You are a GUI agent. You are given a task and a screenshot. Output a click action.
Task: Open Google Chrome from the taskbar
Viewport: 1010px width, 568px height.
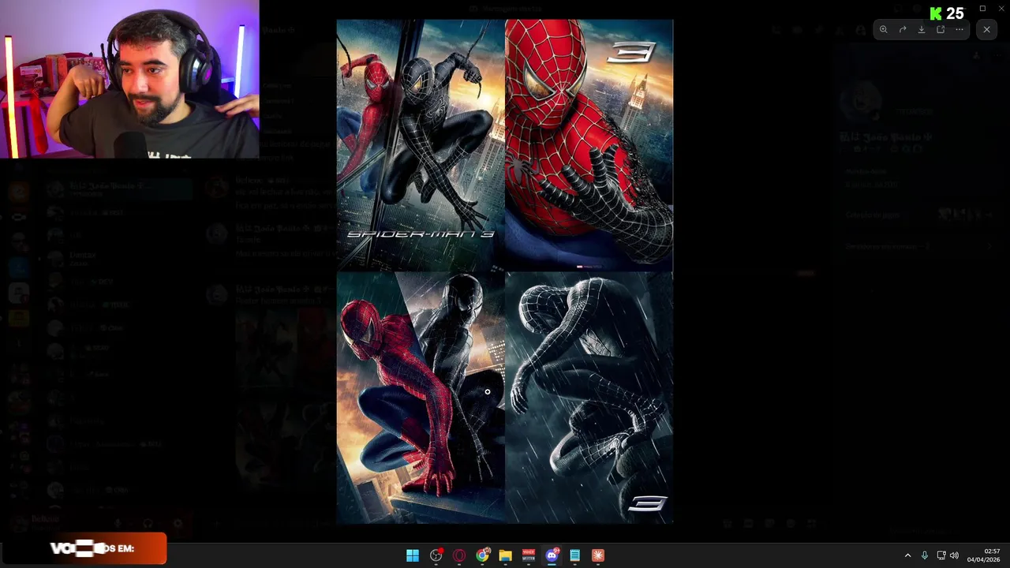coord(482,555)
